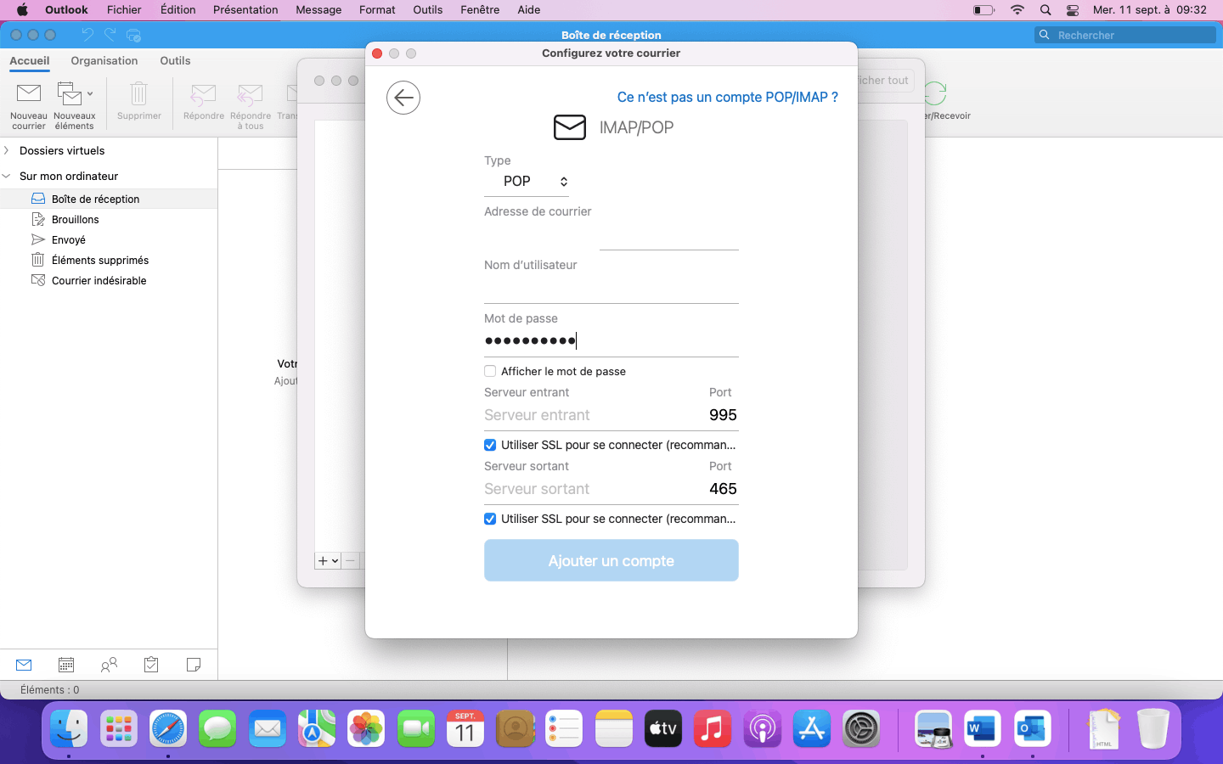Expand Dossiers virtuels in sidebar
Image resolution: width=1223 pixels, height=764 pixels.
(7, 150)
